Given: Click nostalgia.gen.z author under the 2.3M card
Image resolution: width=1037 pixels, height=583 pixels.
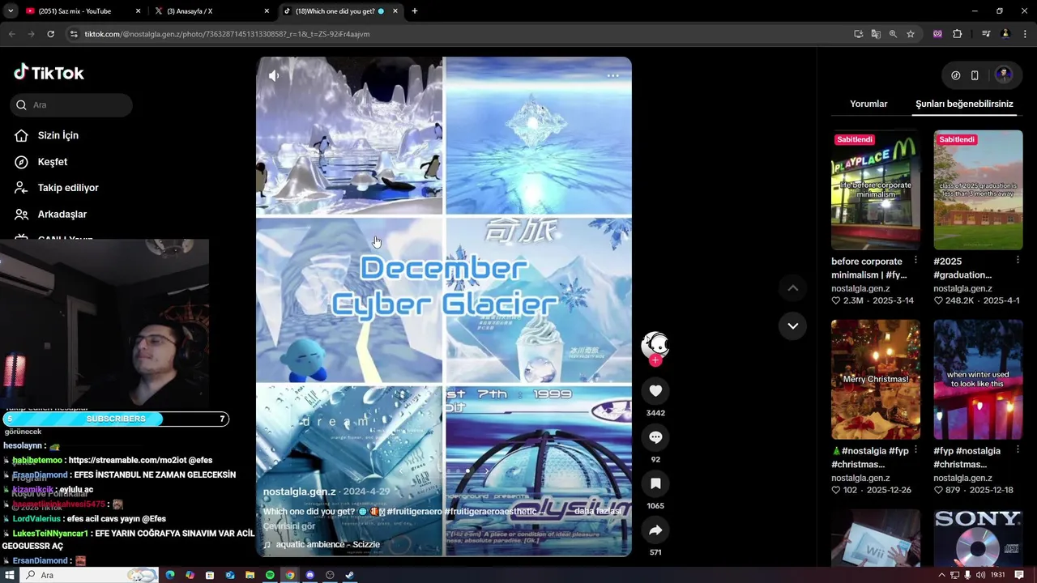Looking at the screenshot, I should pyautogui.click(x=860, y=288).
